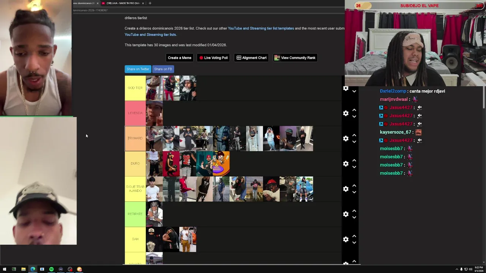486x273 pixels.
Task: Close the drileros dominicanois browser tab
Action: click(98, 3)
